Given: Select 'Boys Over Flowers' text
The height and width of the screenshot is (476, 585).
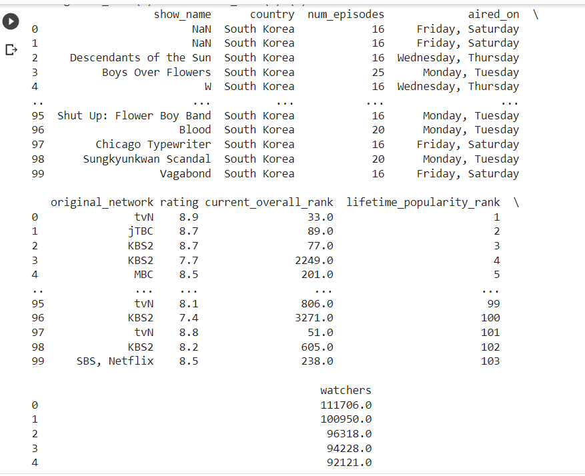Looking at the screenshot, I should pyautogui.click(x=157, y=72).
